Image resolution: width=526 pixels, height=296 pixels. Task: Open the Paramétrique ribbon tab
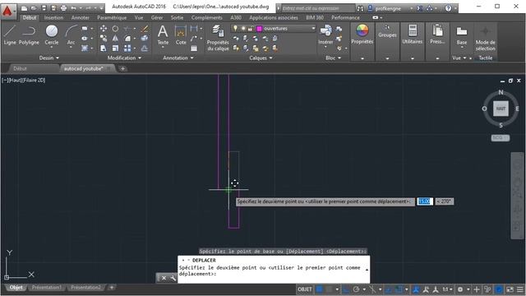coord(112,17)
